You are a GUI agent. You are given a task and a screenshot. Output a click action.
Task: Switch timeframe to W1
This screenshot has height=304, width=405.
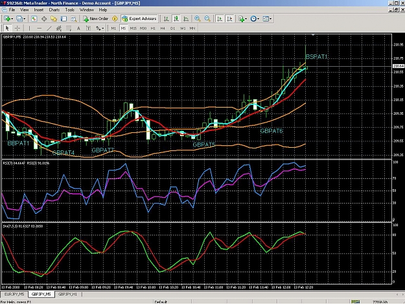[183, 28]
